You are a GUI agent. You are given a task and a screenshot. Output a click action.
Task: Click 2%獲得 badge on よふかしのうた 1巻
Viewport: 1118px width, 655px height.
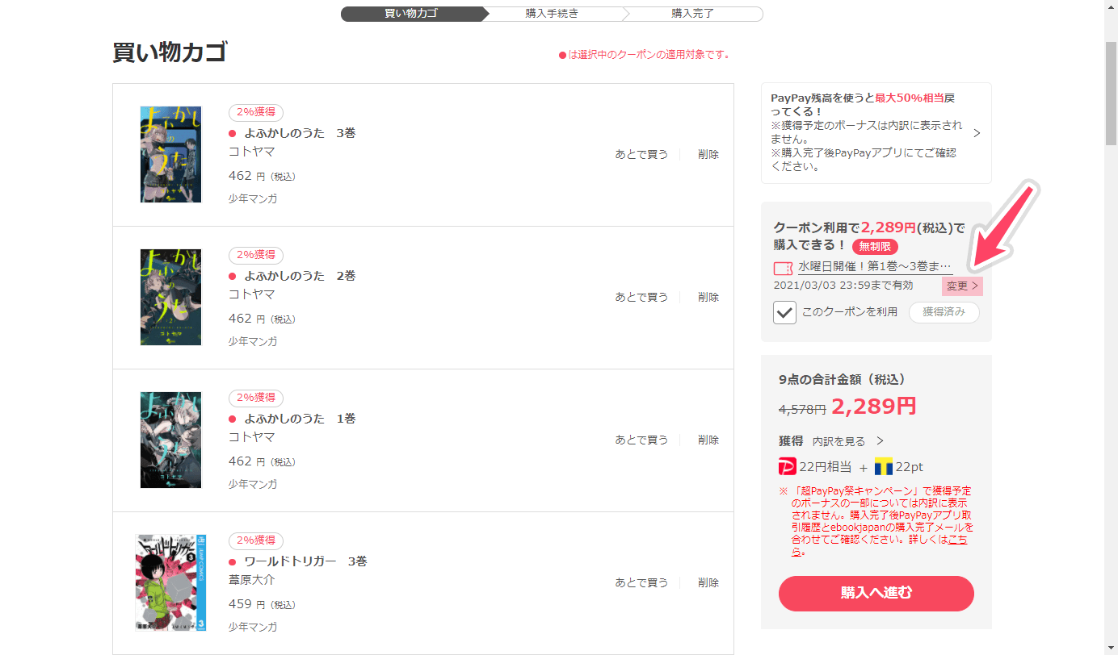256,398
